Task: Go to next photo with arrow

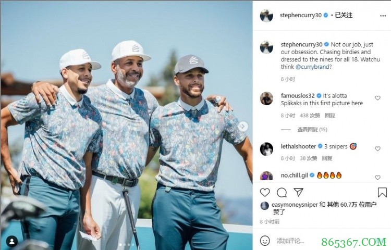Action: tap(242, 127)
